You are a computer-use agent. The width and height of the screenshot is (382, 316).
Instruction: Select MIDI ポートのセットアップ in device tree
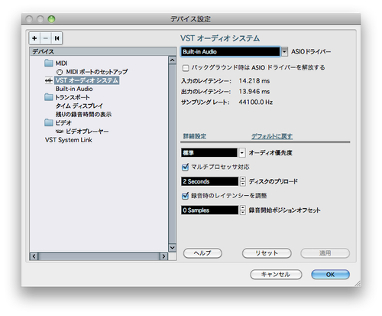pos(96,72)
